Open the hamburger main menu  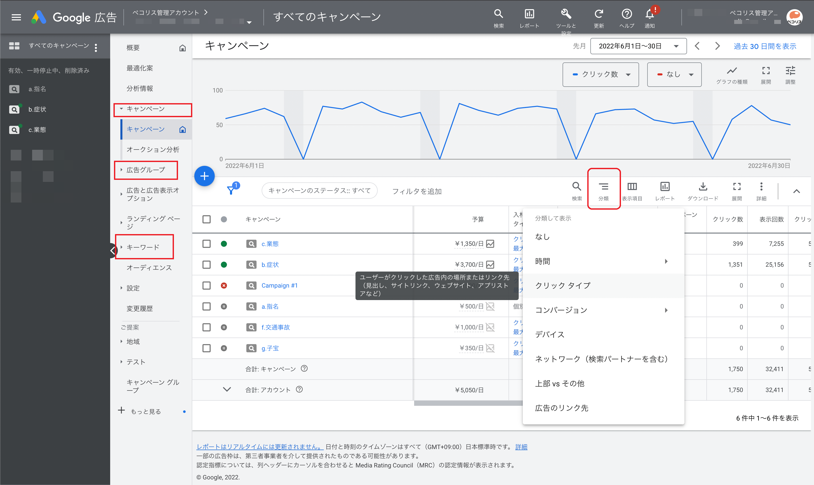(16, 17)
